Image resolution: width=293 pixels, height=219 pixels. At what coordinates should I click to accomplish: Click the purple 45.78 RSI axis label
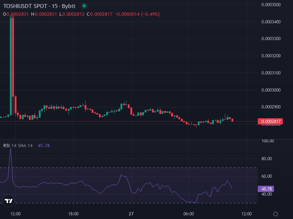266,189
